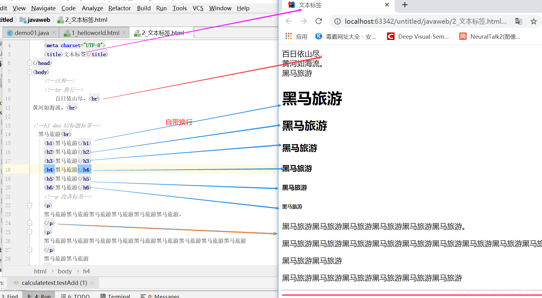This screenshot has width=542, height=298.
Task: Go back in browser history
Action: (x=289, y=21)
